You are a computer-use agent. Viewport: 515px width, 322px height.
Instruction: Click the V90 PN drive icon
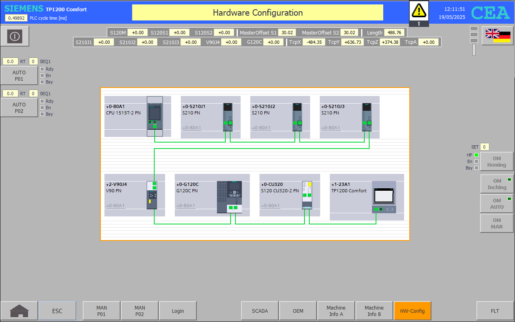pyautogui.click(x=152, y=195)
